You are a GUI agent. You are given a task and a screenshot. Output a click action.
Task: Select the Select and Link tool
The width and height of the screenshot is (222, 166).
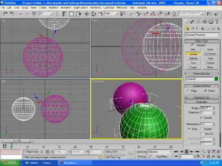tap(20, 14)
